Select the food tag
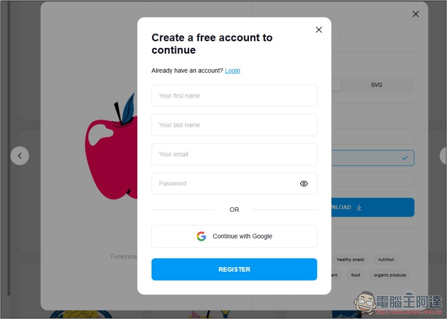This screenshot has width=447, height=319. (x=355, y=275)
